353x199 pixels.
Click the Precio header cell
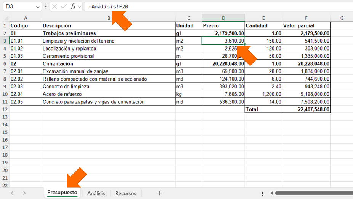click(x=223, y=25)
